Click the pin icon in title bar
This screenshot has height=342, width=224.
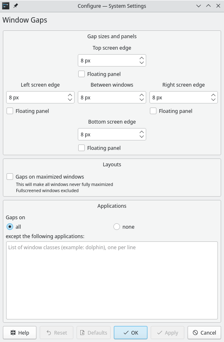coord(16,6)
